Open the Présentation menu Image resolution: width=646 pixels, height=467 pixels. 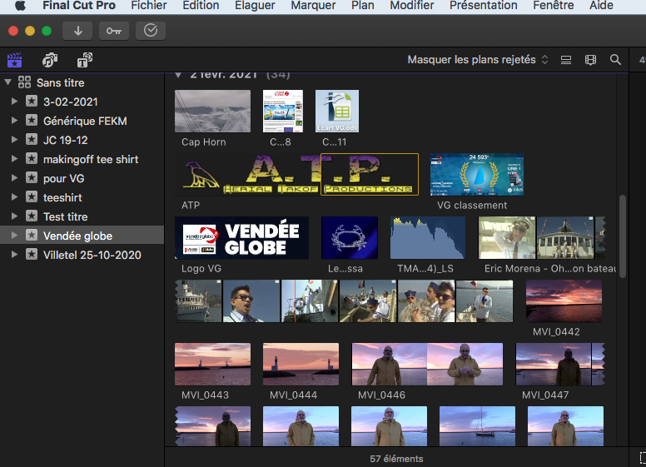coord(484,6)
